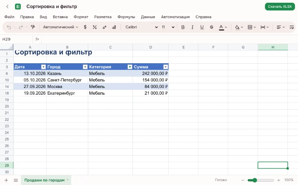Click the cell with 242 000,00 ₽
Screen dimensions: 298x185
[x=151, y=73]
